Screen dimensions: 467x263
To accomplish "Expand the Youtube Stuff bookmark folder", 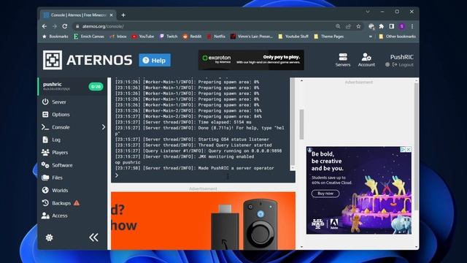I will click(x=293, y=37).
